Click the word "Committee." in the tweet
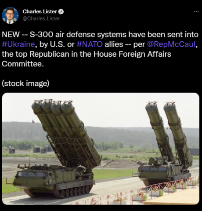Image resolution: width=202 pixels, height=211 pixels. (23, 64)
